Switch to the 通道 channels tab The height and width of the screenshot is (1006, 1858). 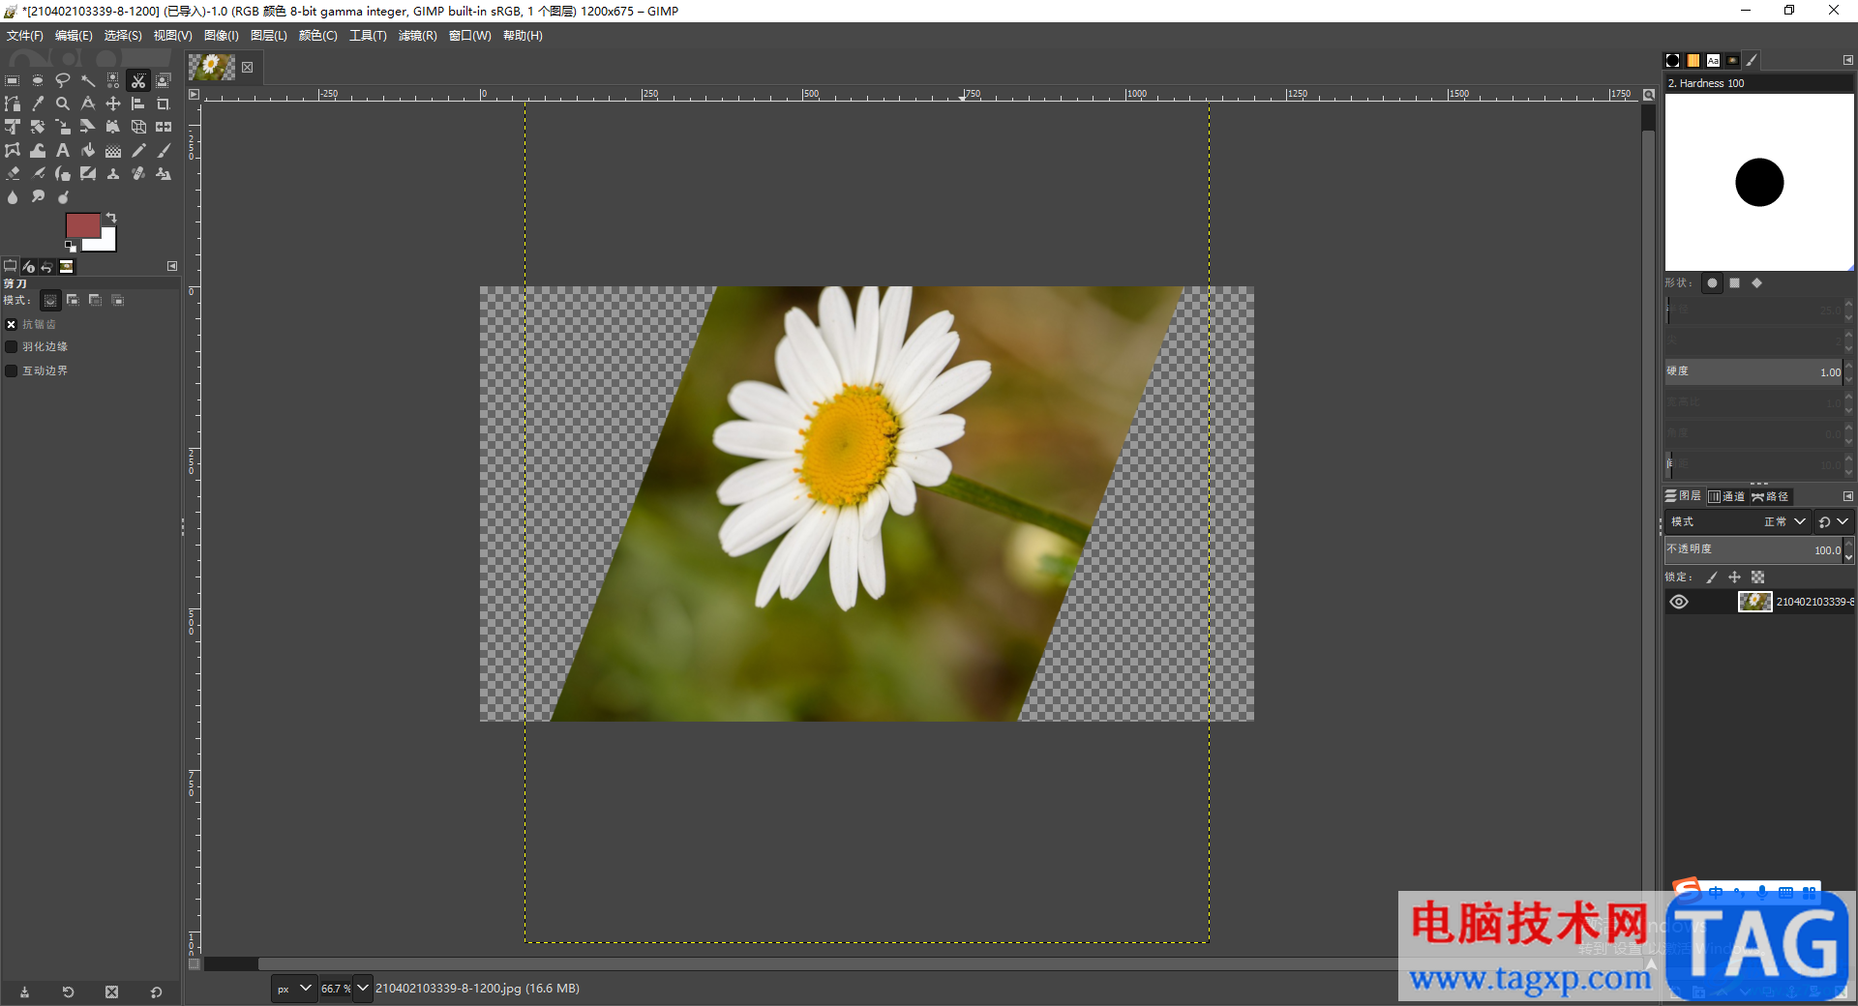[1726, 496]
